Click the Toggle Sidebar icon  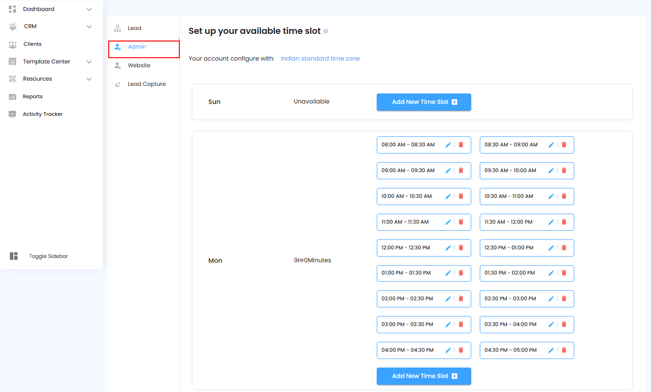pos(14,256)
